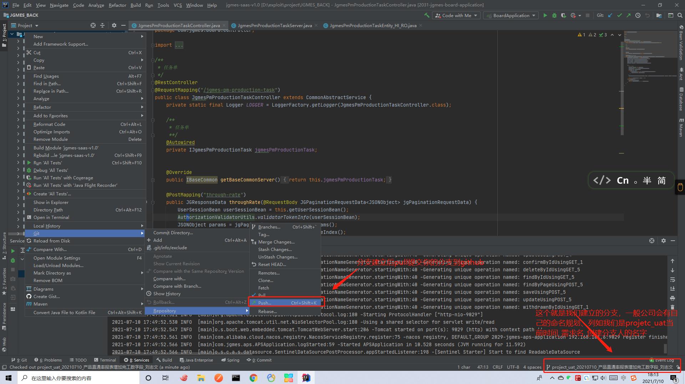Open the Profiler run dropdown arrow
This screenshot has width=685, height=384.
tap(580, 15)
